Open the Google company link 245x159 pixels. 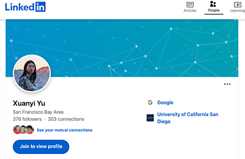tap(165, 102)
